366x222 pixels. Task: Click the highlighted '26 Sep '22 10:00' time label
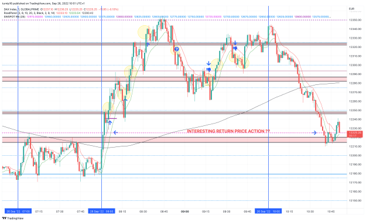point(268,211)
